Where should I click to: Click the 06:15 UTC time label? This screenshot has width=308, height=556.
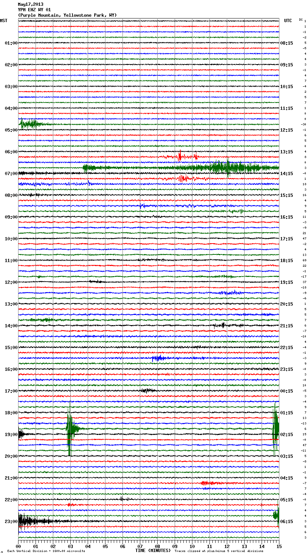tap(287, 522)
